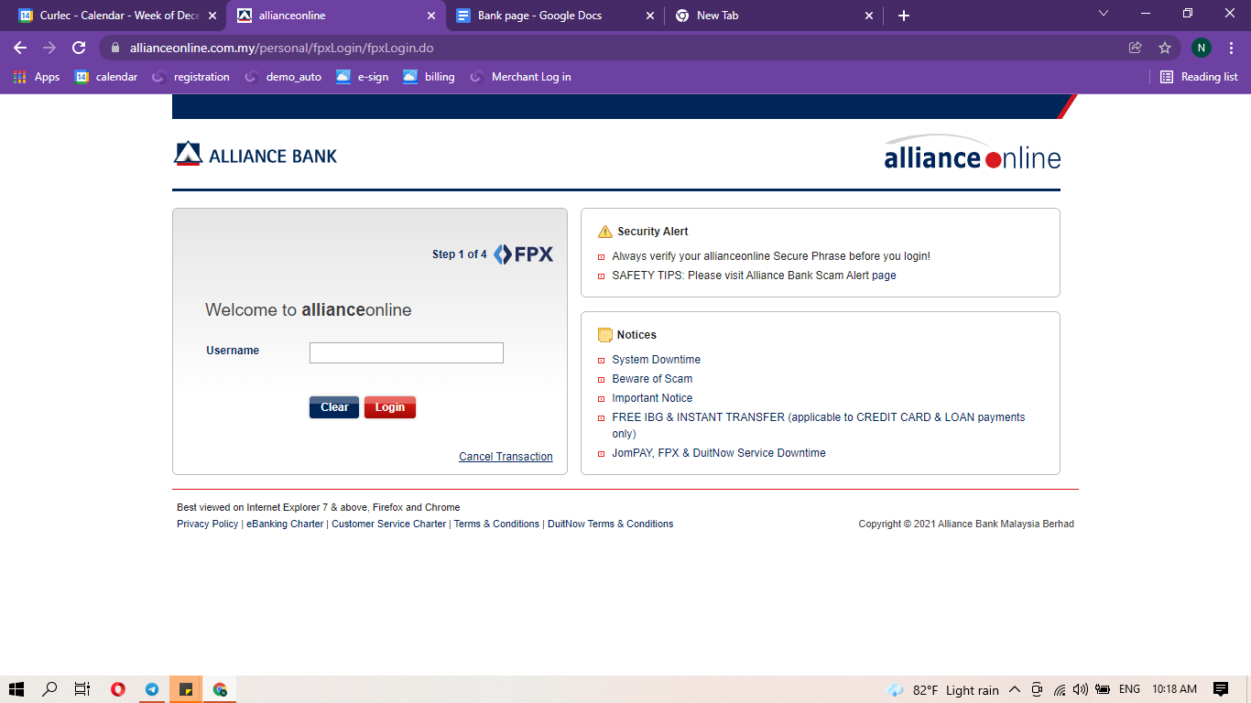Open Telegram from the taskbar

pyautogui.click(x=152, y=689)
